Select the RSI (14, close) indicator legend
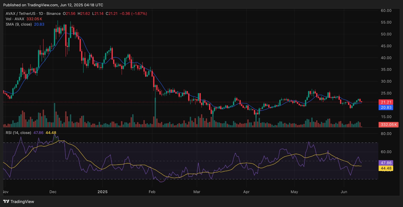This screenshot has width=403, height=207. pyautogui.click(x=18, y=133)
